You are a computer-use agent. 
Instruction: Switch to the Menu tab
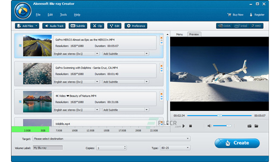tap(179, 34)
